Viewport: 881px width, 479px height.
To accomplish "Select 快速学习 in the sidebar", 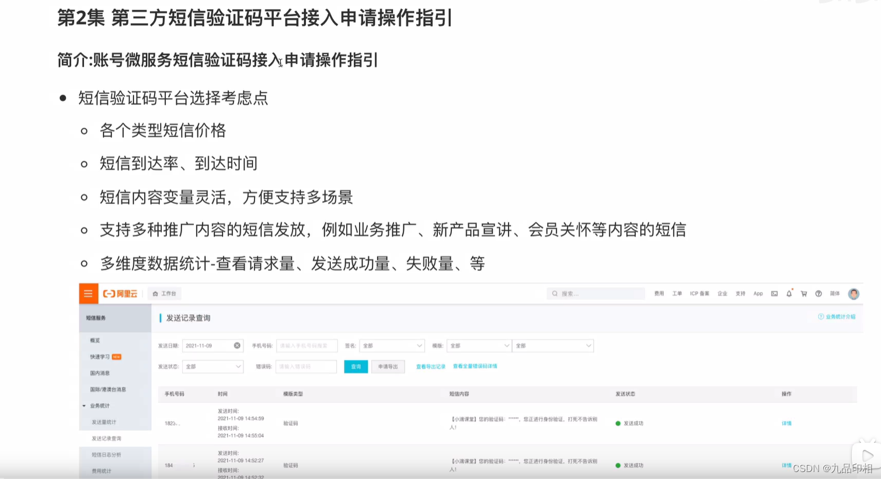I will coord(100,357).
